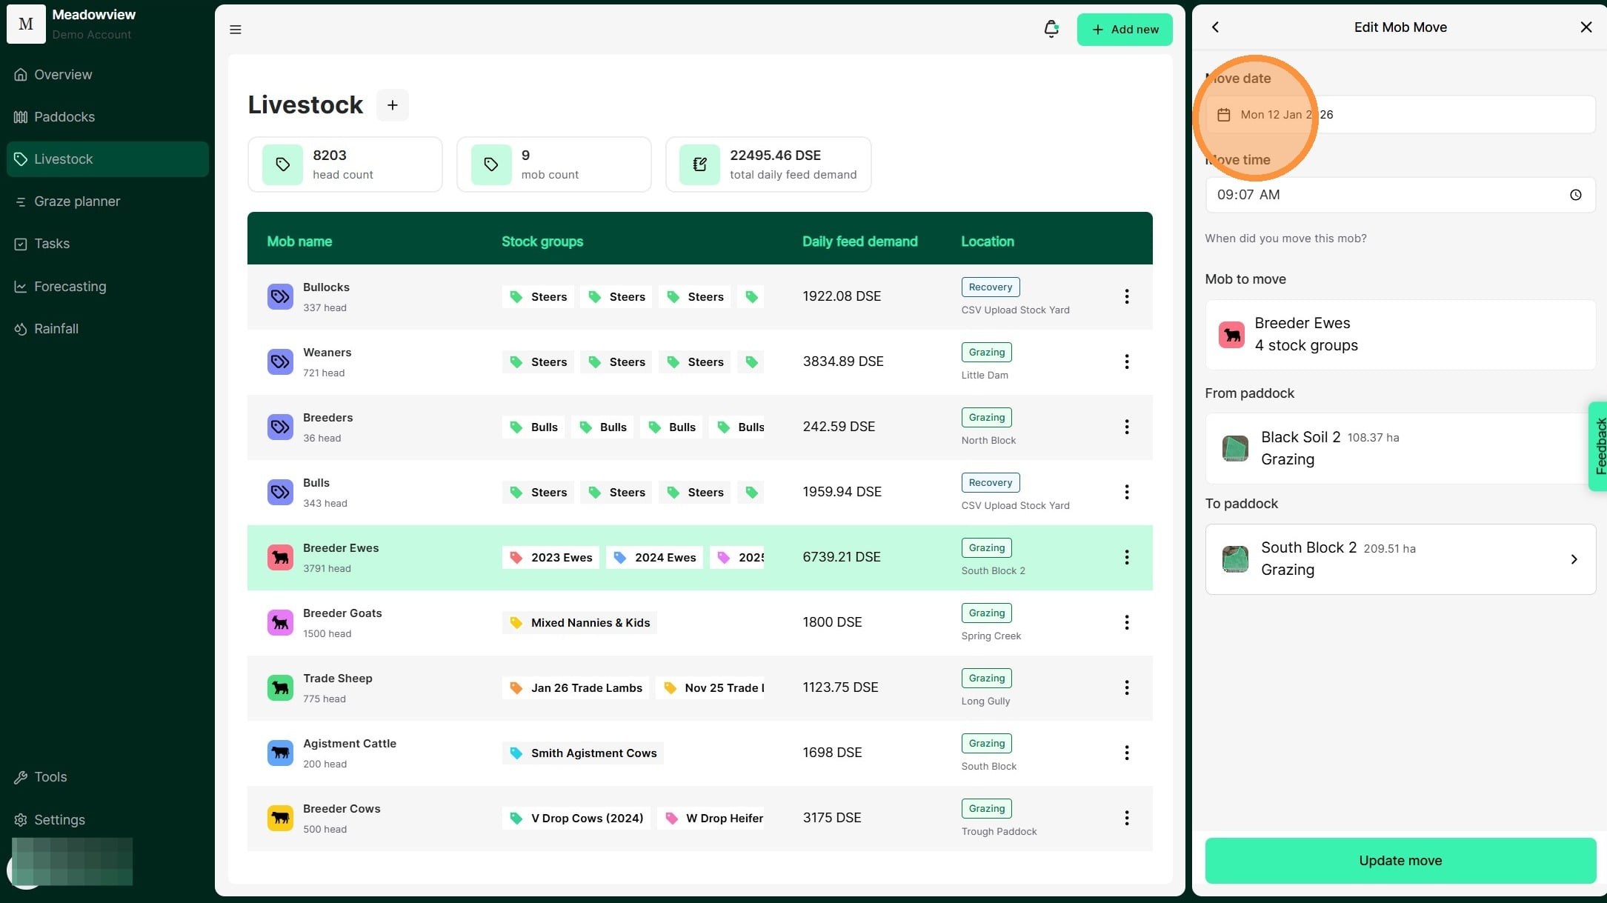This screenshot has width=1607, height=903.
Task: Open Rainfall page from the sidebar
Action: point(56,329)
